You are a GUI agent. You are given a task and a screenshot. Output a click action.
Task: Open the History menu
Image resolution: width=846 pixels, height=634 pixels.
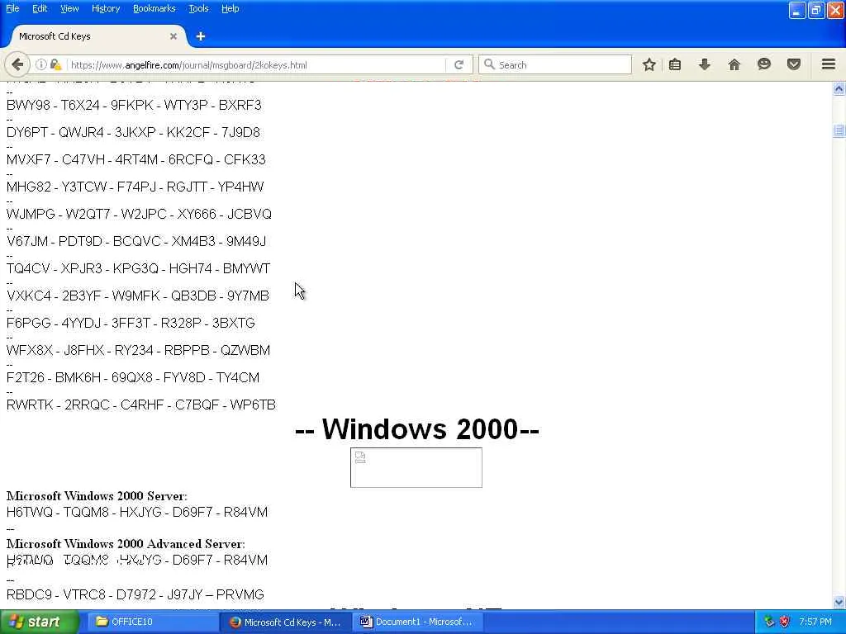tap(106, 8)
